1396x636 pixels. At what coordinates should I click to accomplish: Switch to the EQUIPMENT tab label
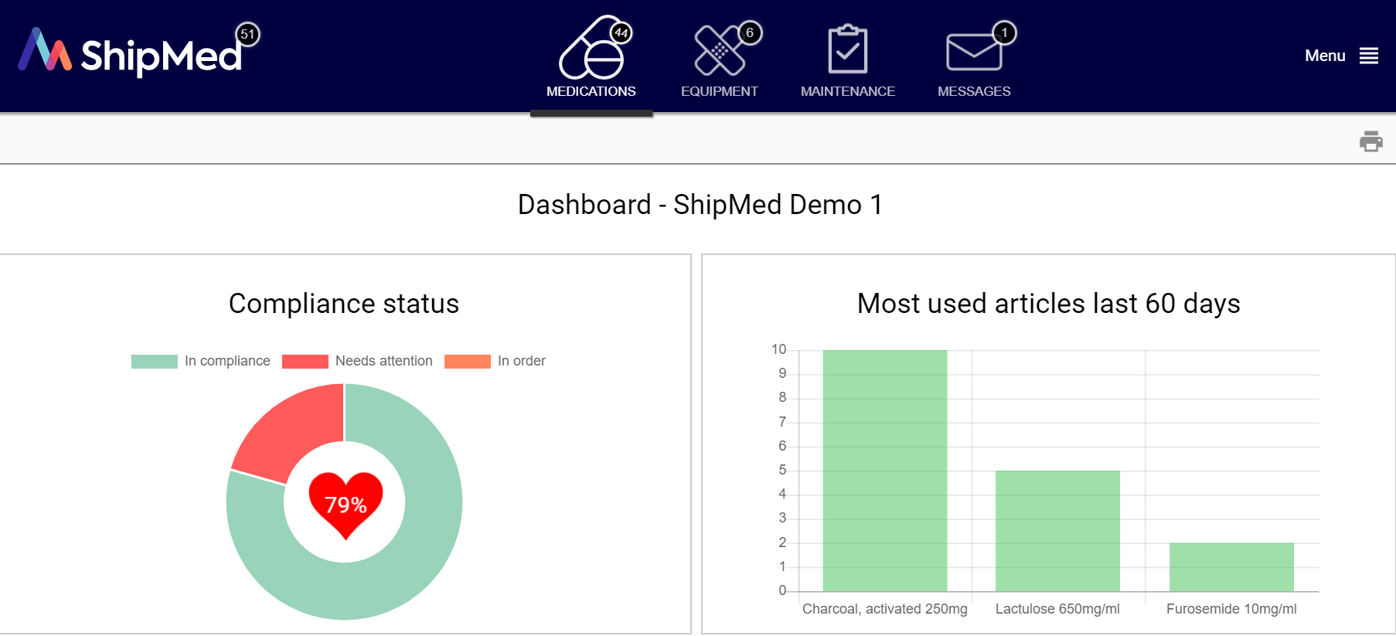click(x=719, y=91)
